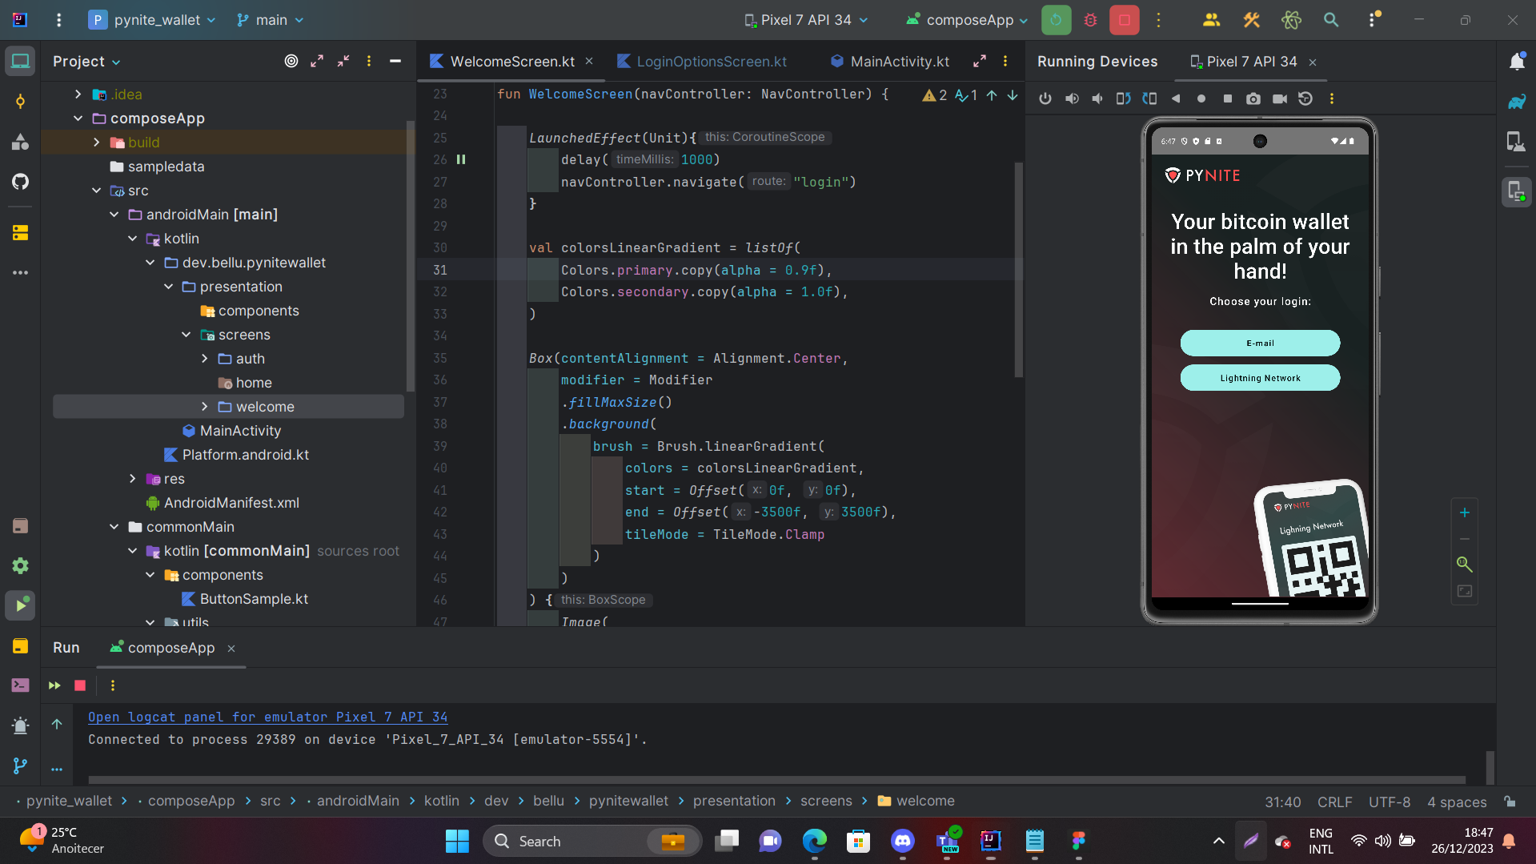This screenshot has height=864, width=1536.
Task: Toggle the Project tool window button
Action: point(20,62)
